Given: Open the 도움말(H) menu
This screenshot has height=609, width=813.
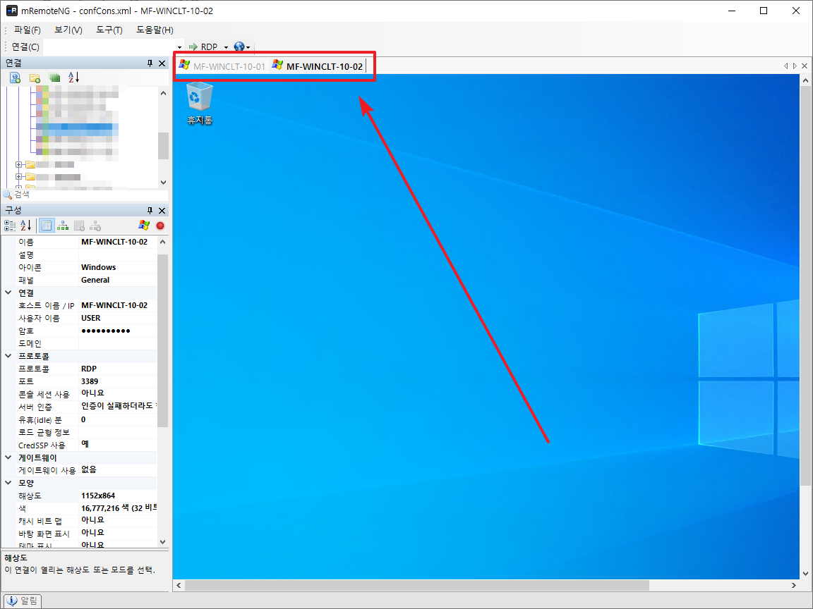Looking at the screenshot, I should [155, 30].
